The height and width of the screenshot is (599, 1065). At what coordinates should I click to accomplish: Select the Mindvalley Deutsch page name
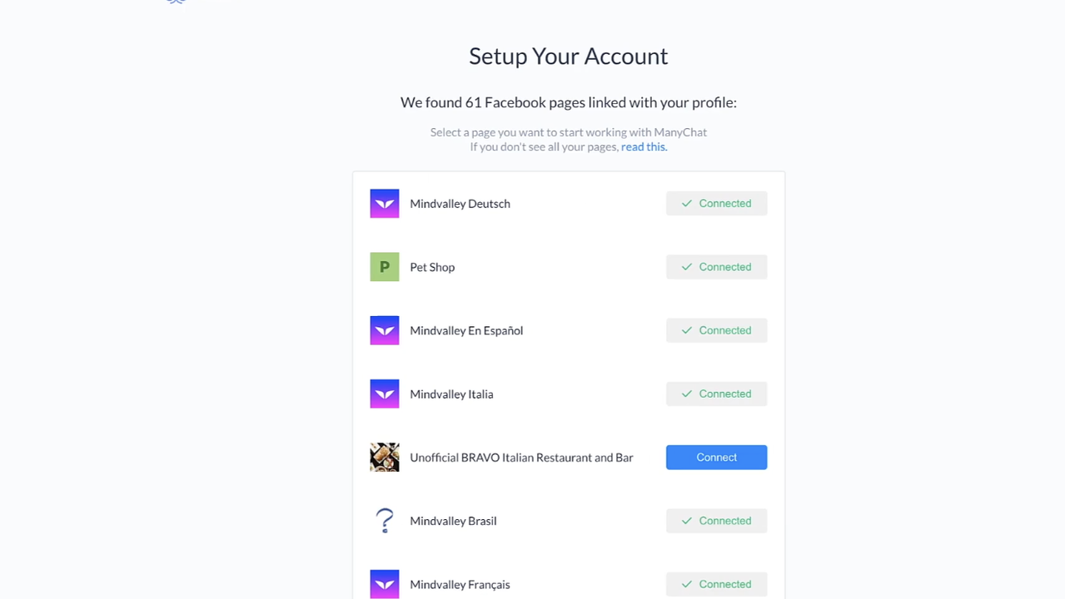(x=460, y=203)
